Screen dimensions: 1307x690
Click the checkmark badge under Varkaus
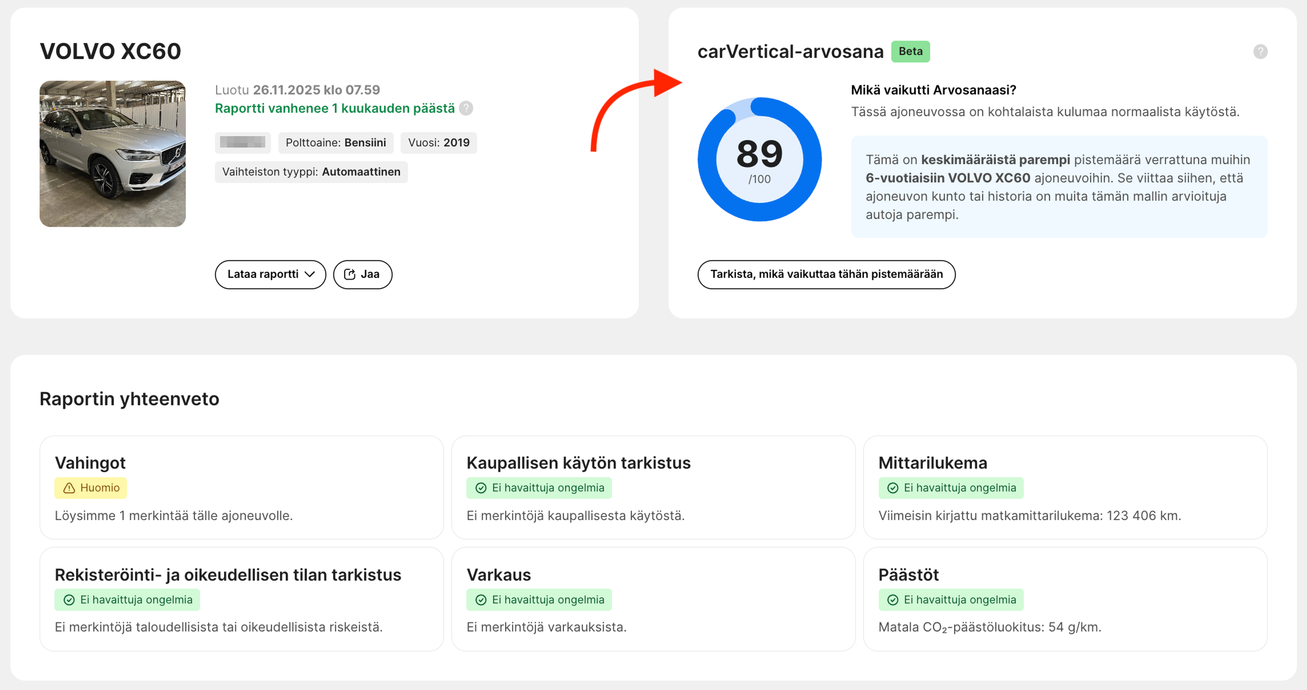(x=539, y=600)
